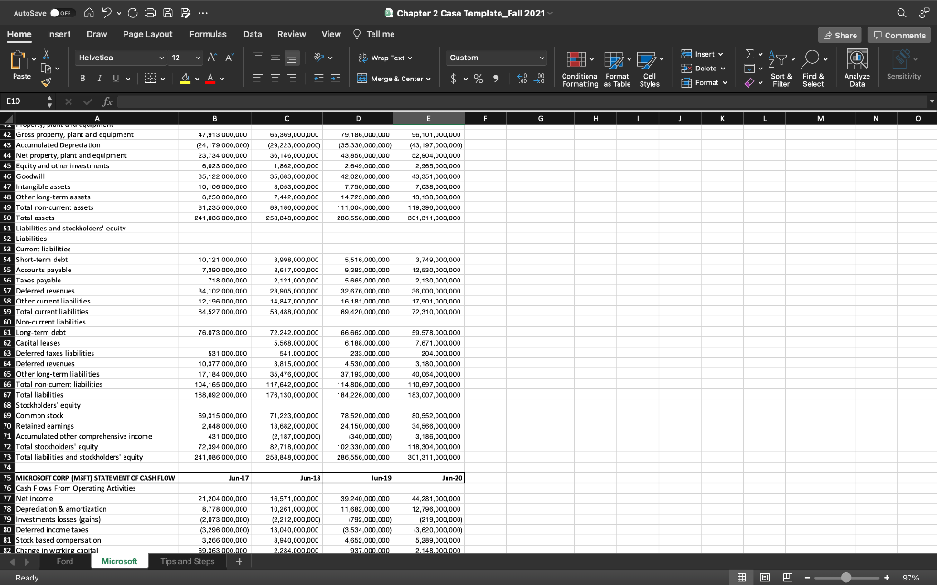Click the Home icon in title bar
Screen dimensions: 937x585
(89, 13)
